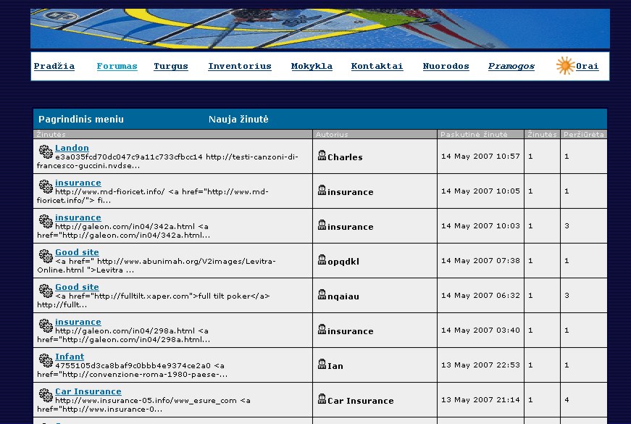The image size is (631, 424).
Task: Open the Inventorius page
Action: (240, 66)
